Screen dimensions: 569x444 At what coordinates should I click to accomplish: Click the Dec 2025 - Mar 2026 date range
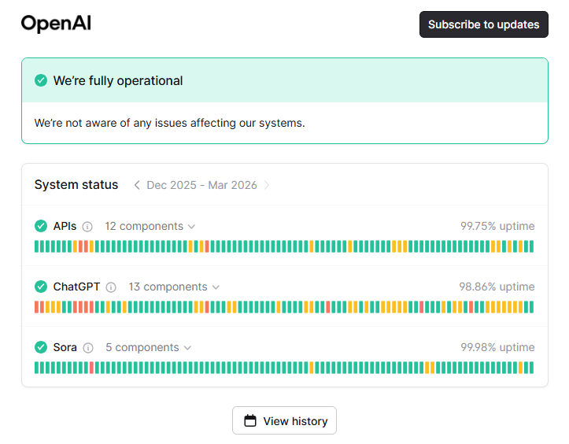[201, 185]
